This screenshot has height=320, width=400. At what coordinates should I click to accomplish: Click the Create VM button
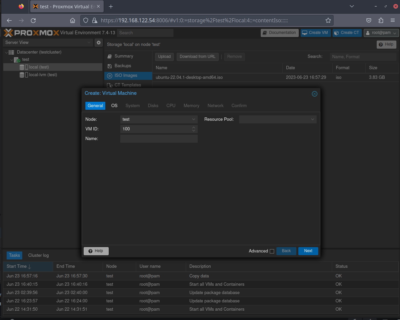315,33
